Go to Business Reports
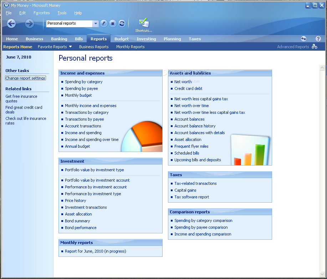The height and width of the screenshot is (279, 327). point(94,47)
